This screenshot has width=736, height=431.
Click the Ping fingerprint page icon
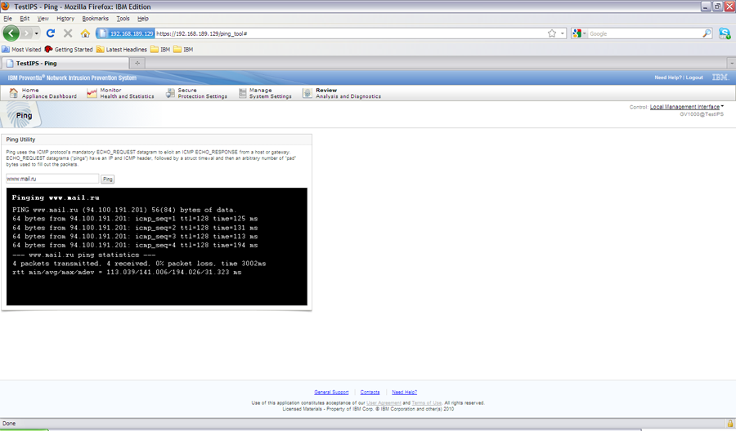coord(20,115)
